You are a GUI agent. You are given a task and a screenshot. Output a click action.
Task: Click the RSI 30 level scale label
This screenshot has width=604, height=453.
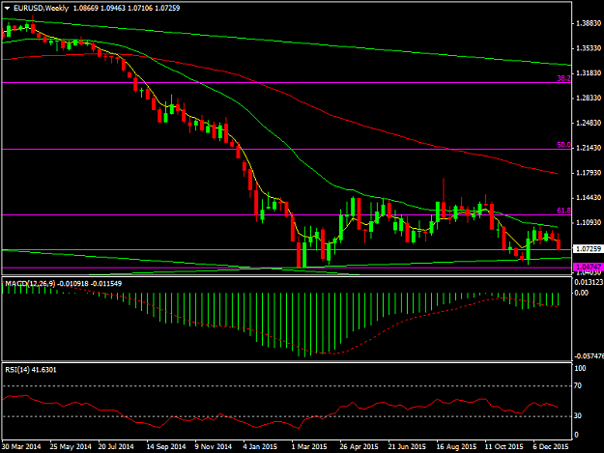(578, 415)
